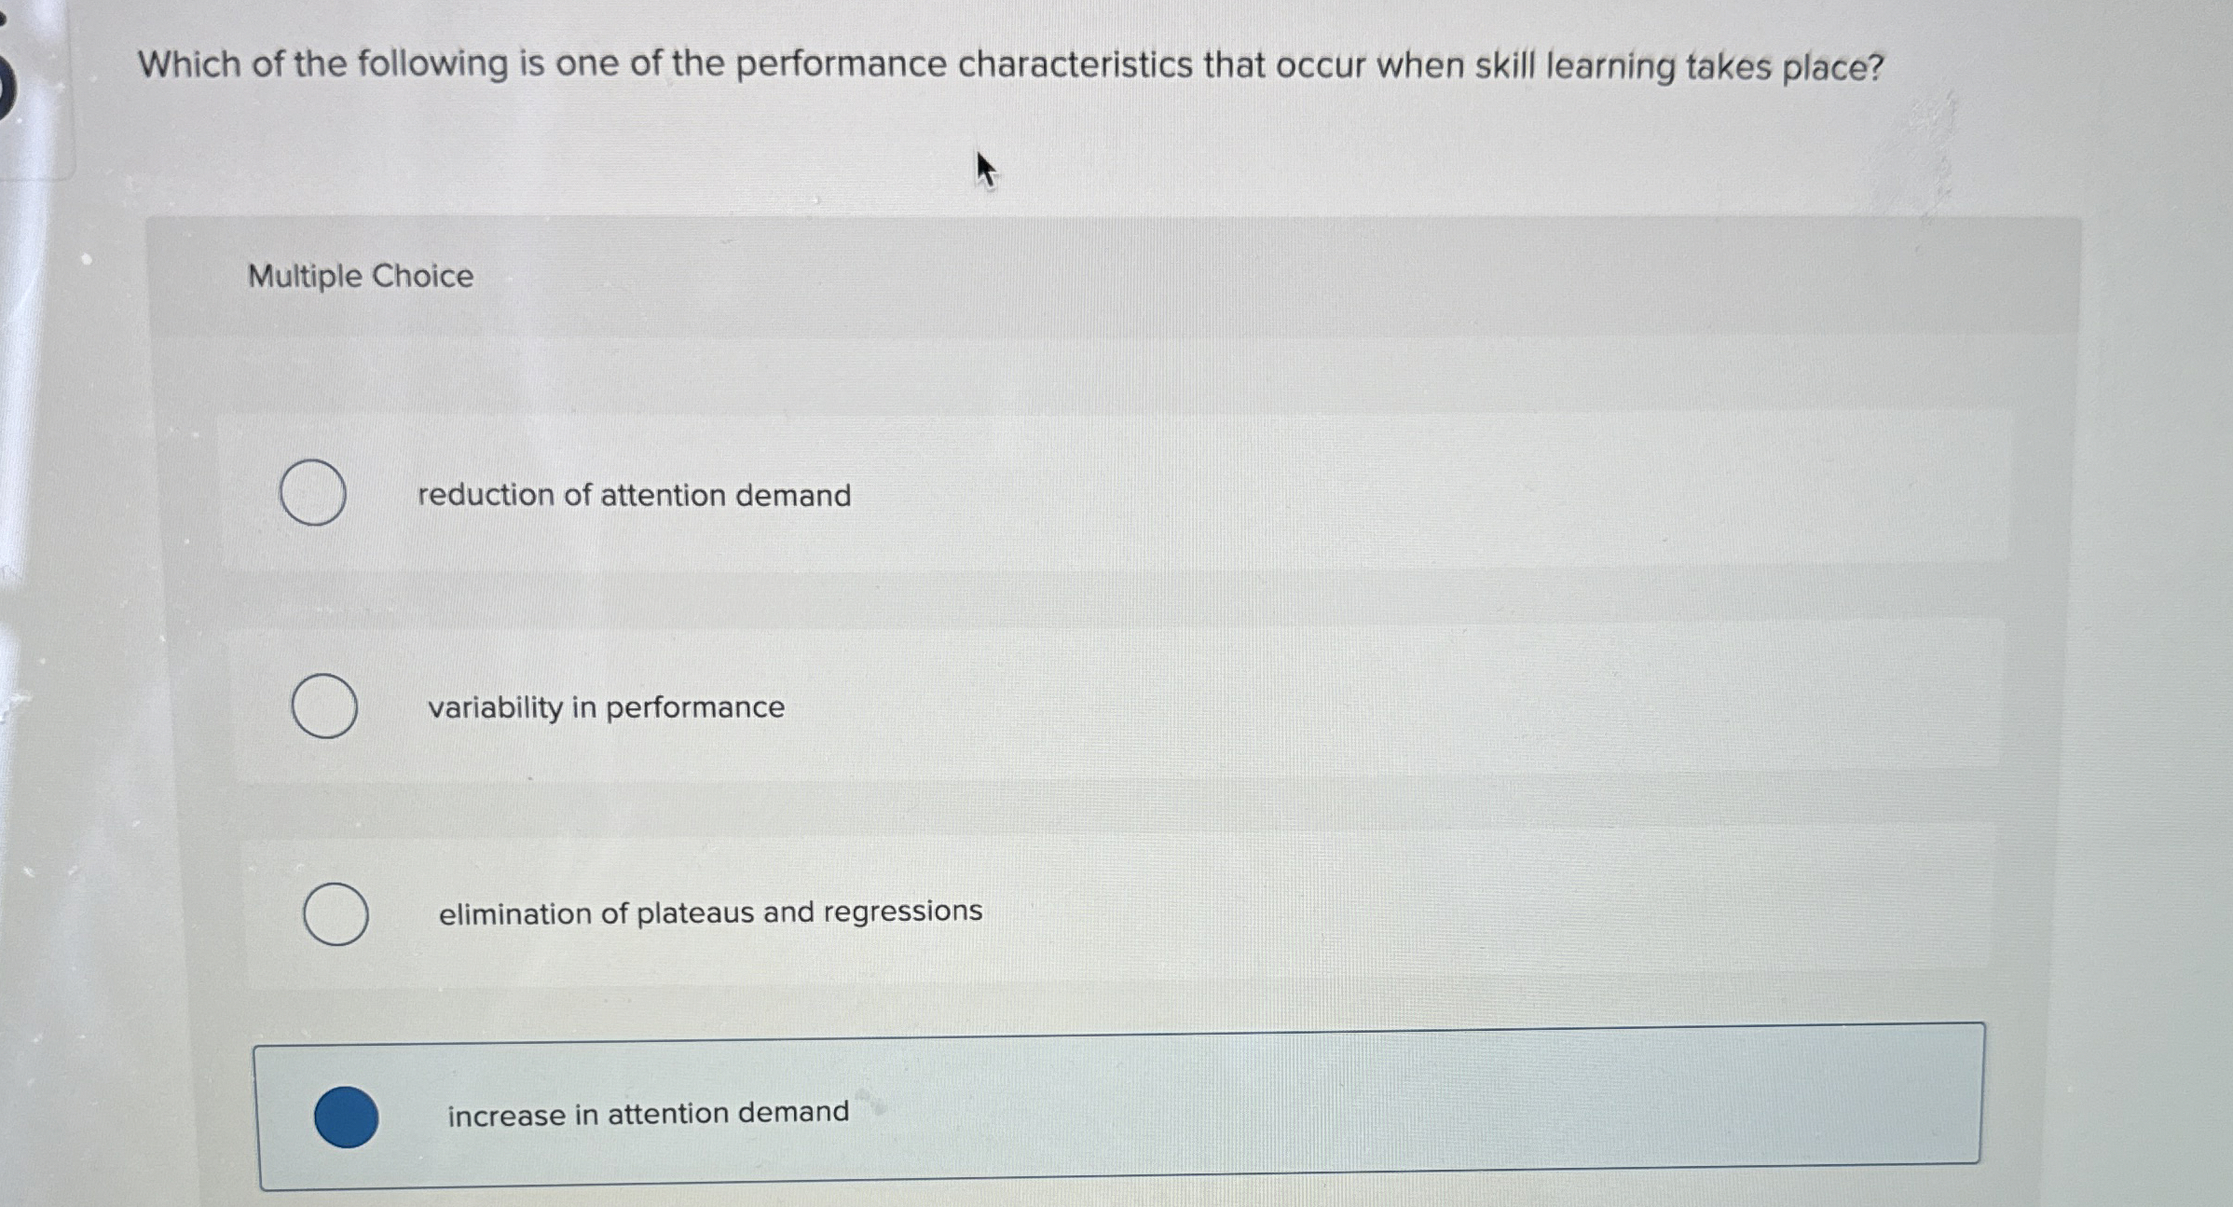
Task: Click the 'elimination of plateaus and regressions' answer text
Action: [709, 913]
